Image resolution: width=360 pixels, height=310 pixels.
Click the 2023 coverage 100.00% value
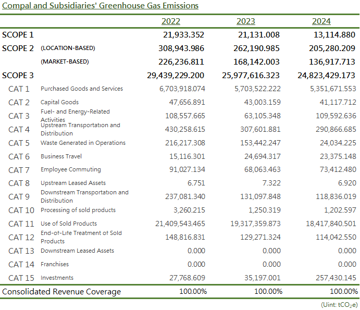[x=268, y=292]
